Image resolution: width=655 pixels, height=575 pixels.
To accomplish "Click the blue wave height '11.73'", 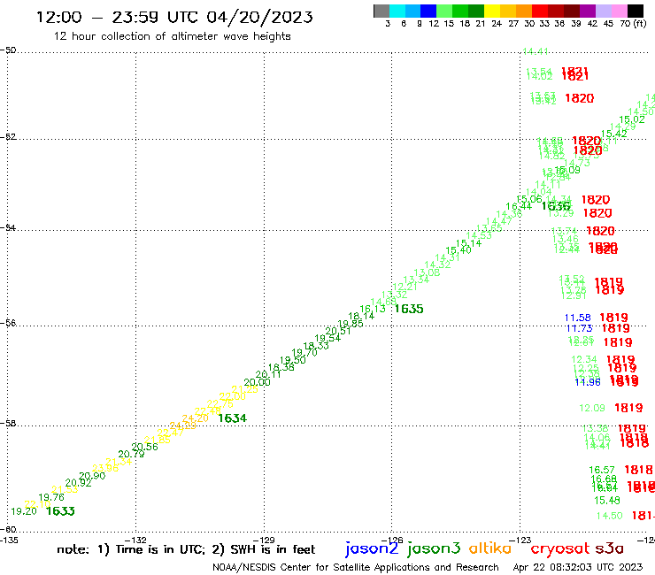I will click(x=580, y=328).
